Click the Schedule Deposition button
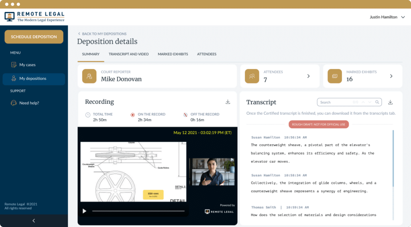 pos(34,37)
